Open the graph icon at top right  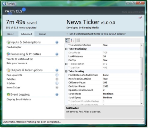coord(140,18)
